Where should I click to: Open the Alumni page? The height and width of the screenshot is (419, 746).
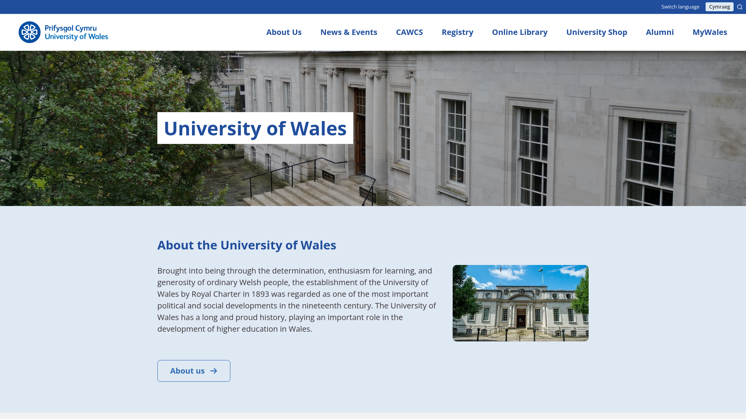660,32
